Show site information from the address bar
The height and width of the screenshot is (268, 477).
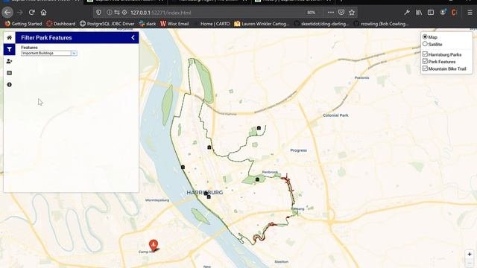110,13
